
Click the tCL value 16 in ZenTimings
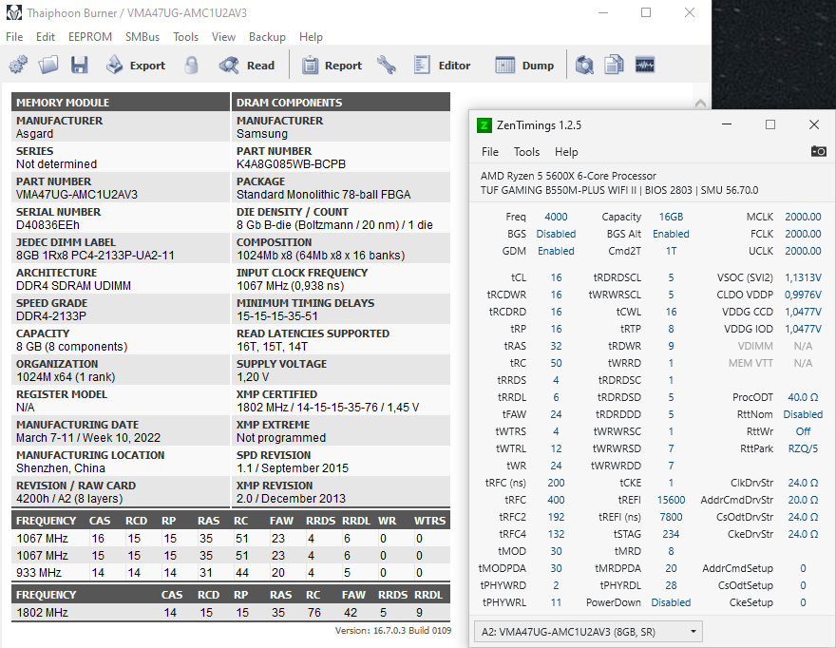pos(556,277)
